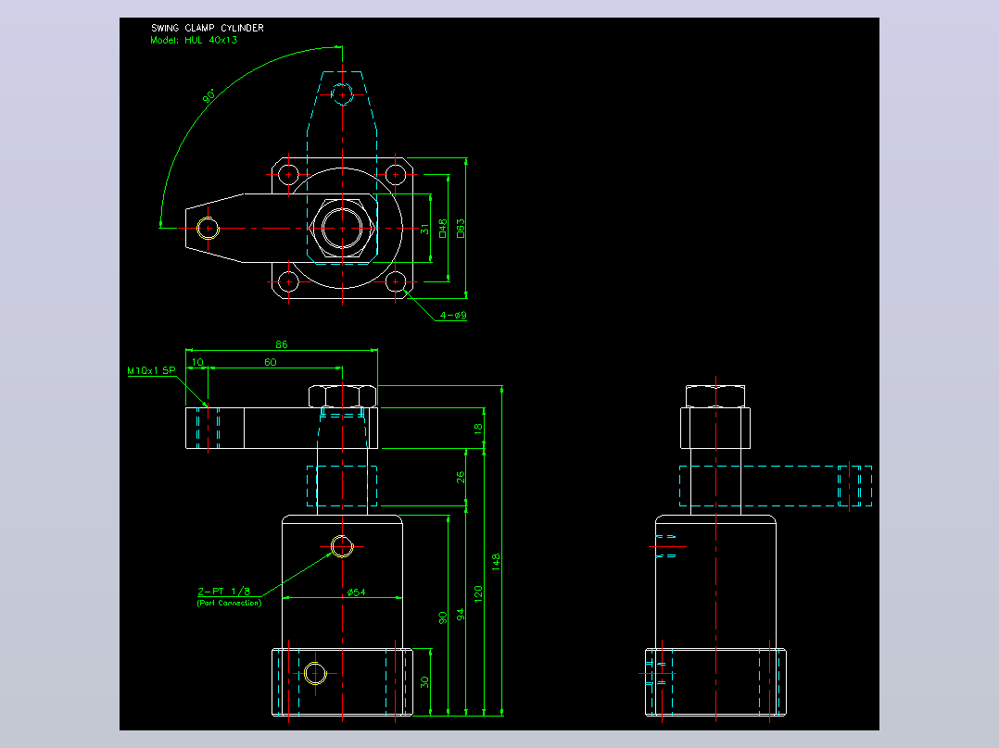Click the '2-PT 1/8' port callout

[x=223, y=592]
